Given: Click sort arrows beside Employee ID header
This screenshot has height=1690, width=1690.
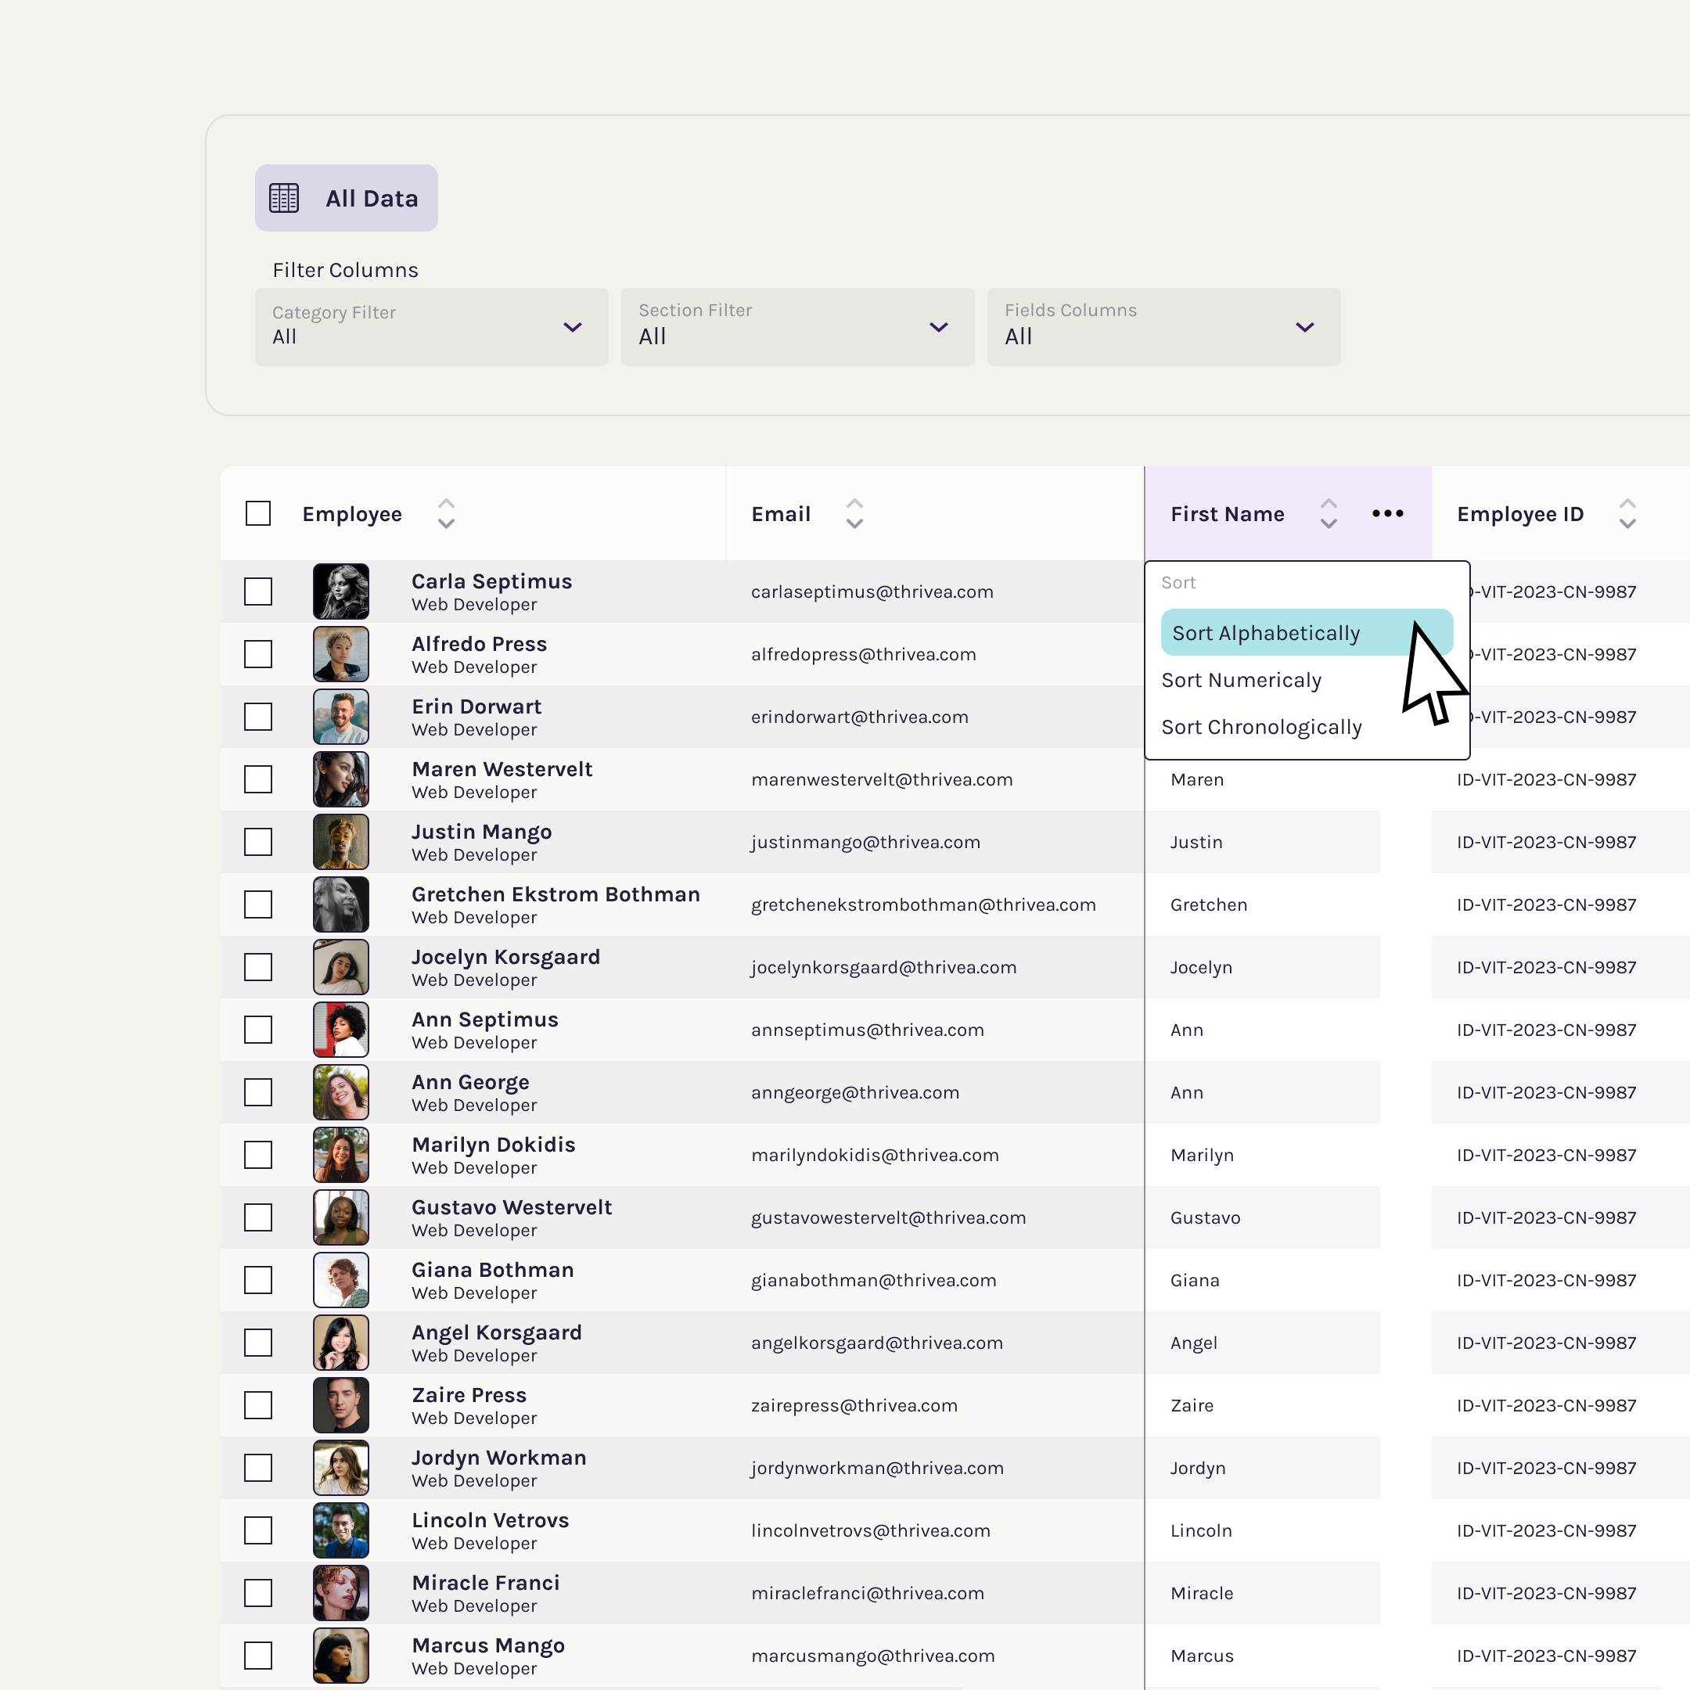Looking at the screenshot, I should [1627, 513].
